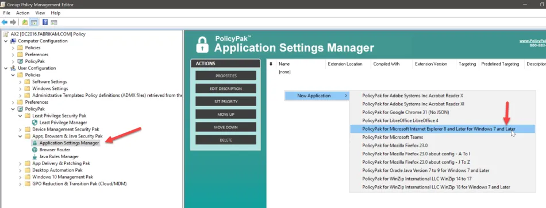Screen dimensions: 546x208
Task: Click the Application Settings Manager padlock icon in tree
Action: click(x=34, y=143)
